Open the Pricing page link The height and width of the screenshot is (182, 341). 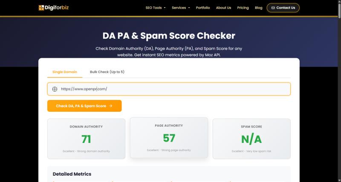243,8
